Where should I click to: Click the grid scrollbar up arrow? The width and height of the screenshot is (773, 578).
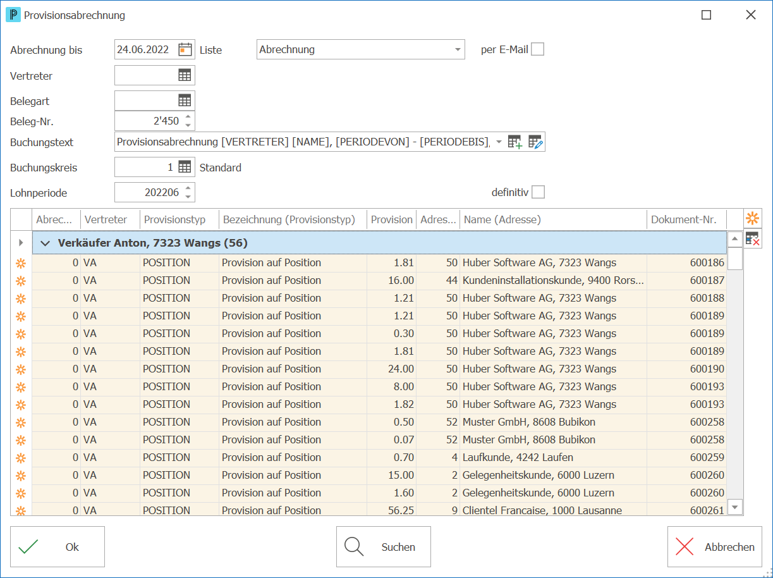click(735, 239)
